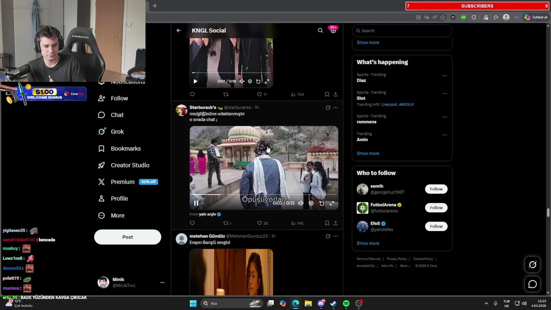This screenshot has width=551, height=310.
Task: Pause the Starburack's video
Action: pos(196,203)
